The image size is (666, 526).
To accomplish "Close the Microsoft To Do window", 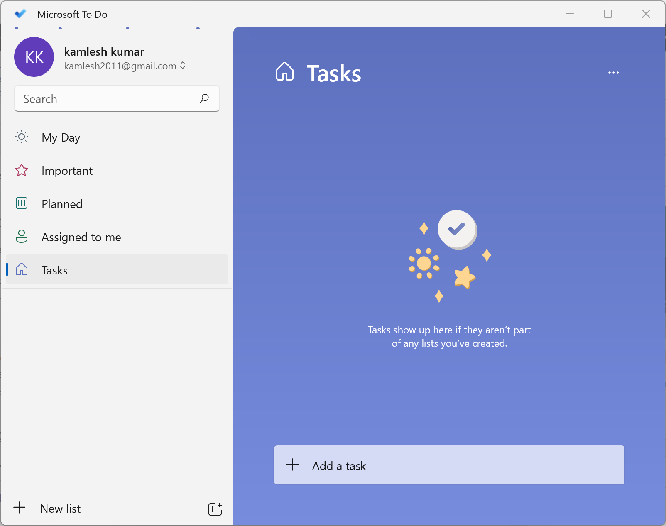I will [x=646, y=14].
